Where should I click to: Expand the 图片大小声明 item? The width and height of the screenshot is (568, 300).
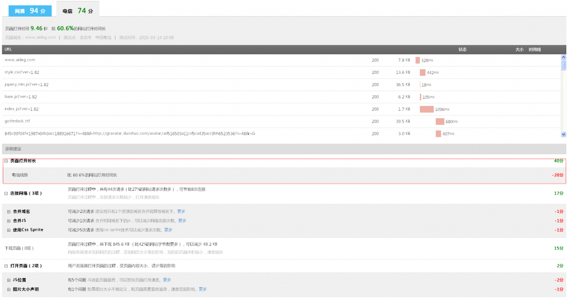9,289
